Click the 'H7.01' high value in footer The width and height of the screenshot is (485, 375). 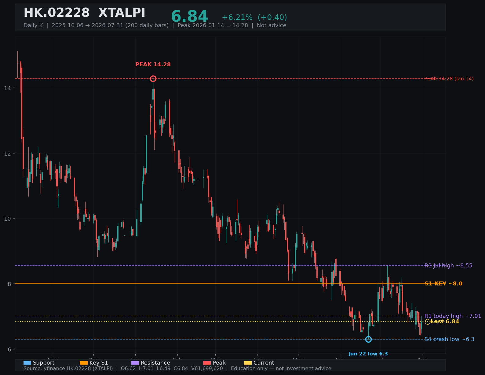(x=146, y=369)
